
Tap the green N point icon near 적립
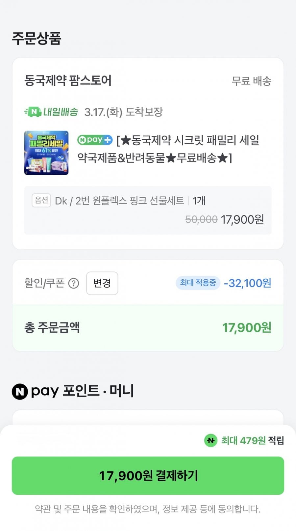pos(211,440)
